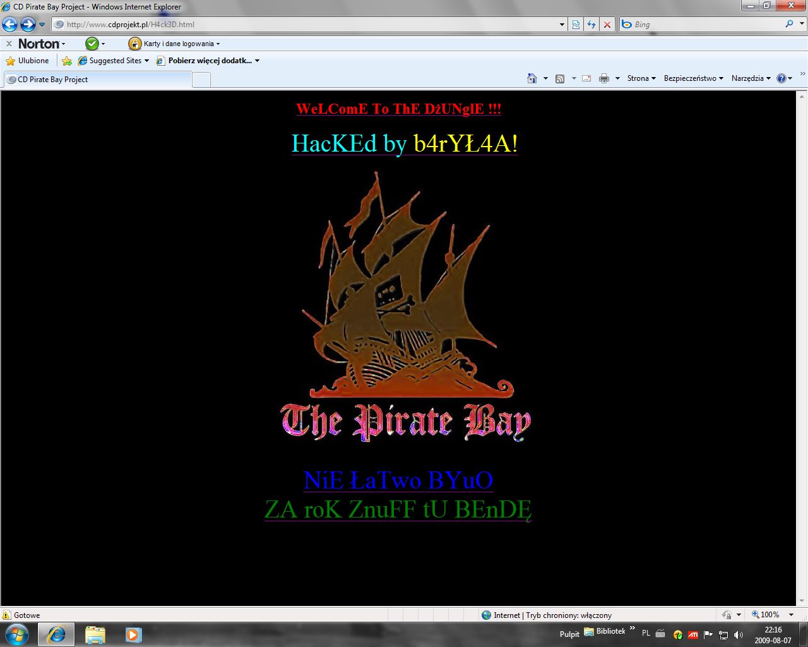The width and height of the screenshot is (808, 647).
Task: Click the blue Help question mark icon
Action: 781,78
